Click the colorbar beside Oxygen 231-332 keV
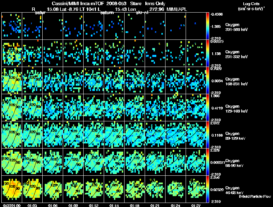The width and height of the screenshot is (273, 207). [207, 53]
